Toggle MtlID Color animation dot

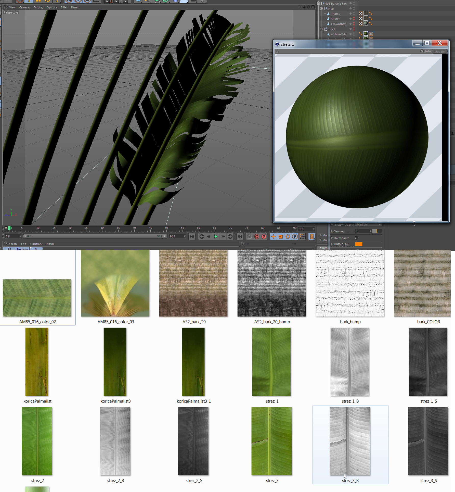(332, 244)
